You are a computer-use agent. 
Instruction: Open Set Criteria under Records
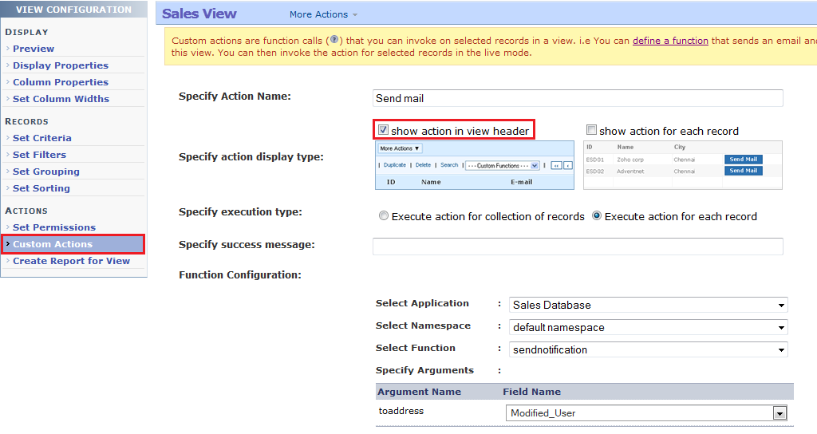(42, 138)
